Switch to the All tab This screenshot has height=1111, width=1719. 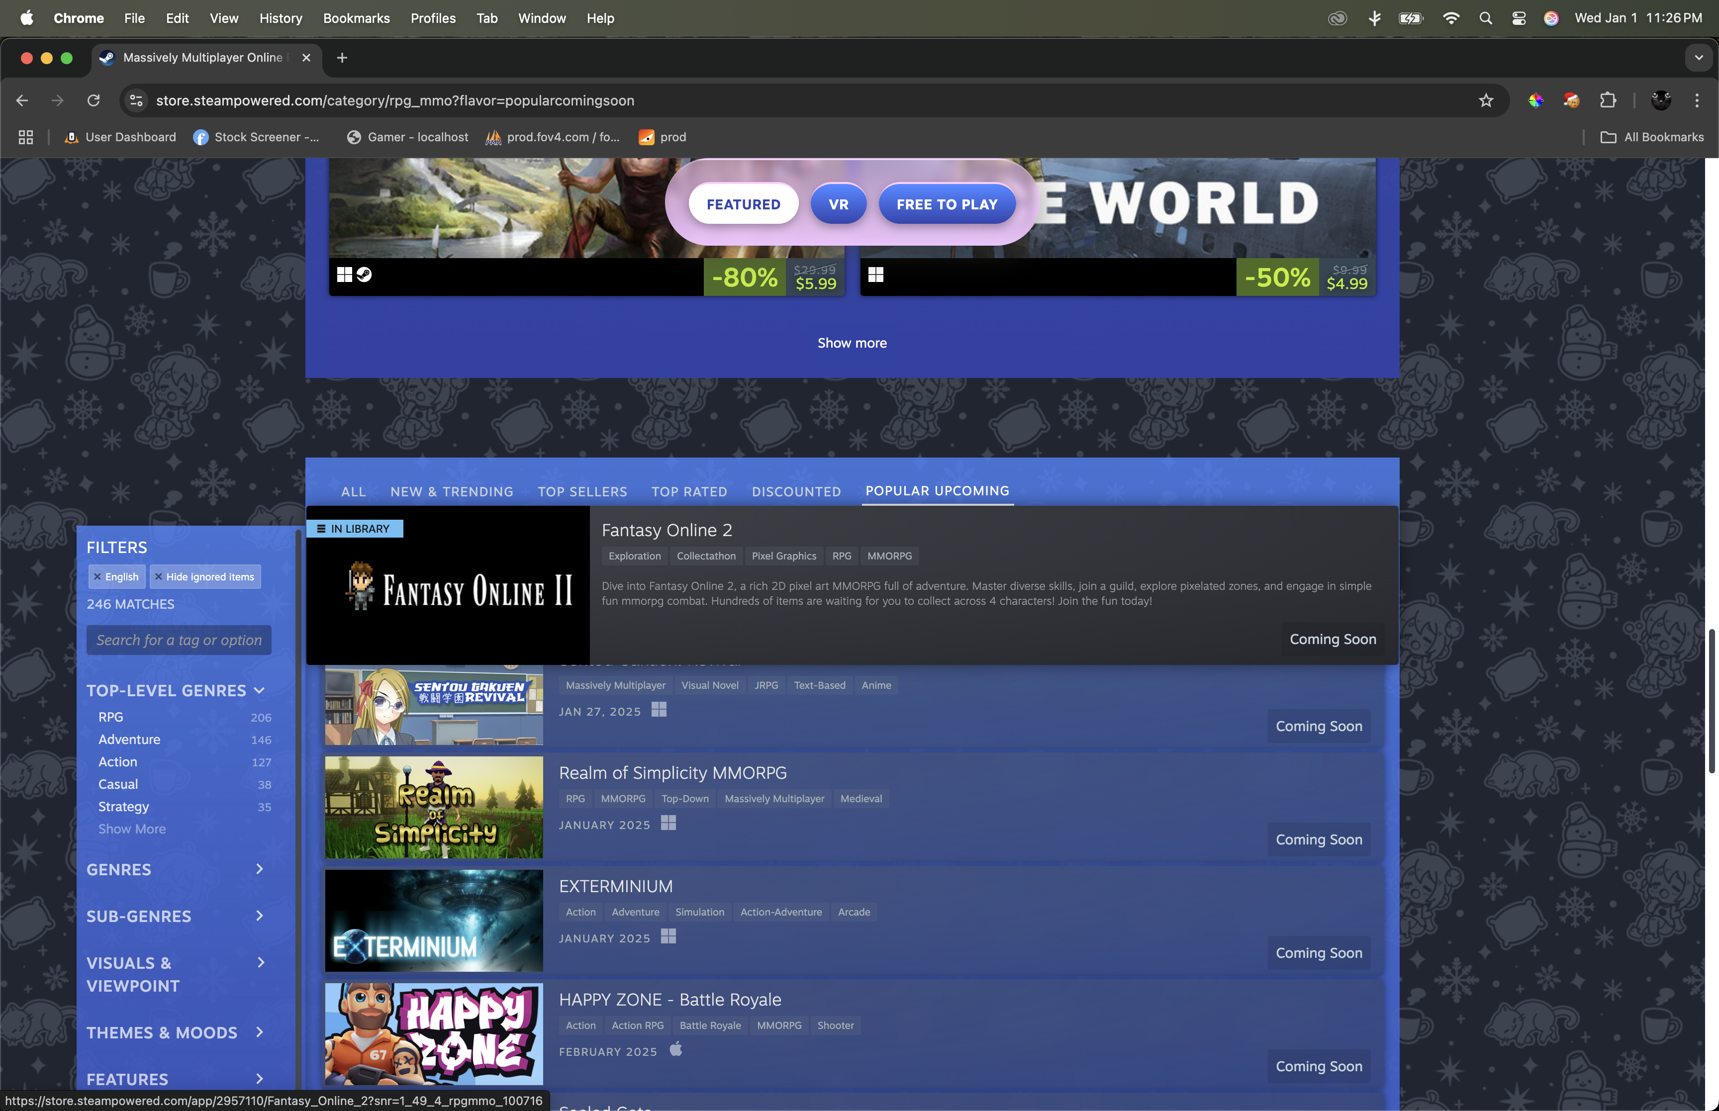[354, 491]
